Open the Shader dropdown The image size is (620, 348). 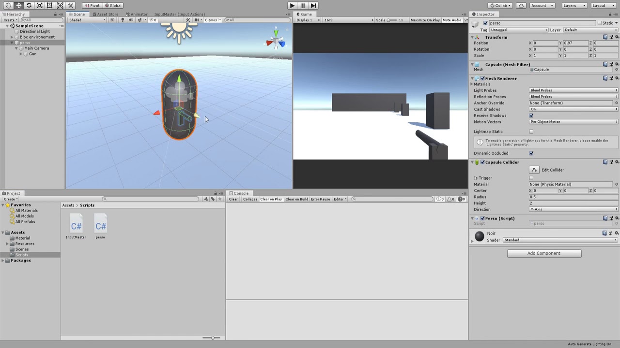[x=560, y=240]
